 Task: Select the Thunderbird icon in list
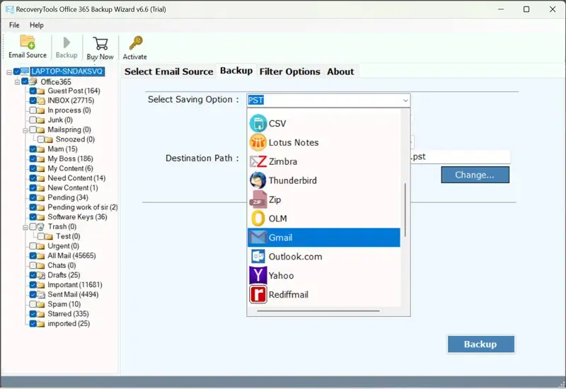pyautogui.click(x=258, y=180)
